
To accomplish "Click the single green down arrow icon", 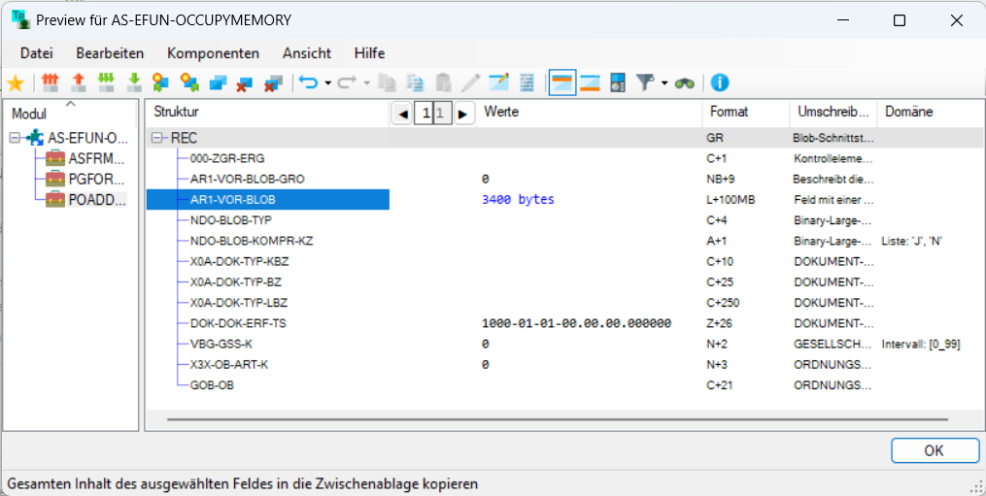I will coord(134,83).
